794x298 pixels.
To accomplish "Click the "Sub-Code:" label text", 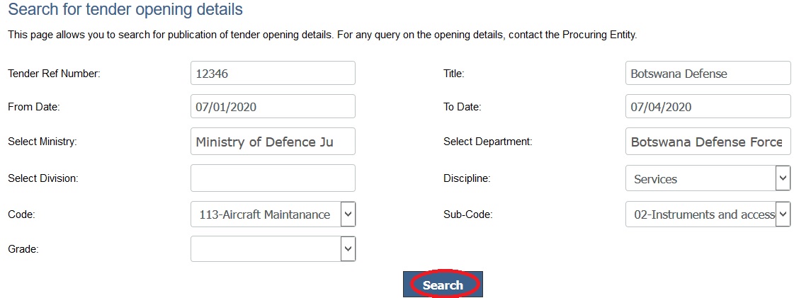I will 467,214.
